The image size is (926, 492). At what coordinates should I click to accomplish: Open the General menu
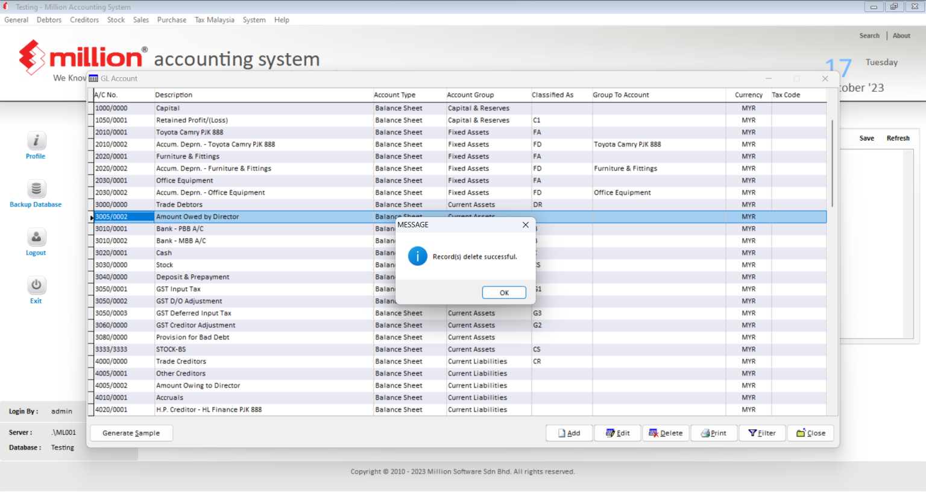[16, 20]
